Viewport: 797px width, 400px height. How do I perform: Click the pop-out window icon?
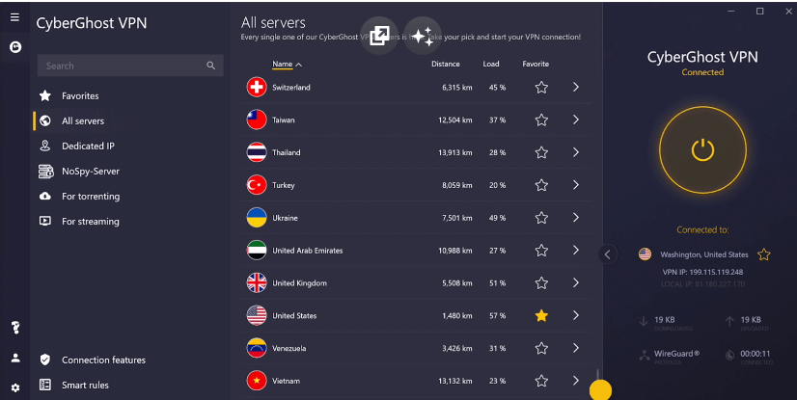pos(379,37)
